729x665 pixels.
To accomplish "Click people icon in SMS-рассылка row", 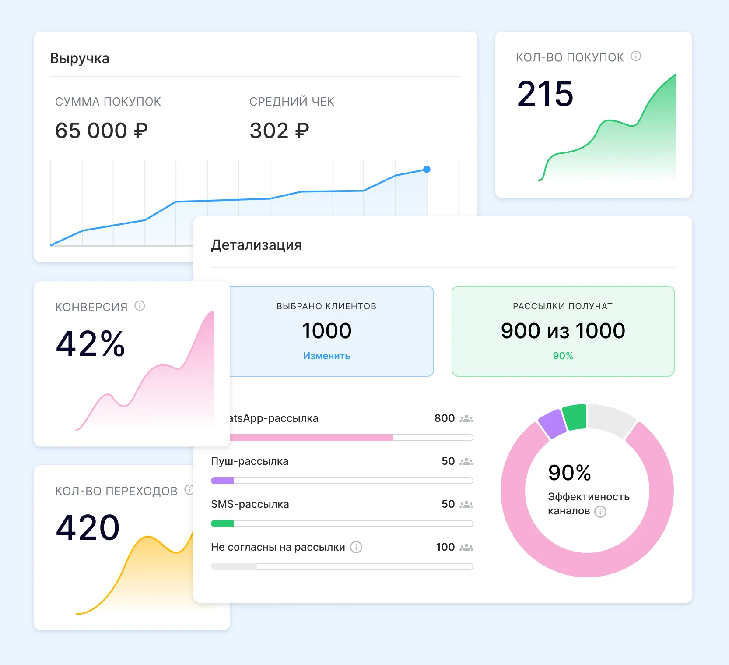I will (x=466, y=504).
